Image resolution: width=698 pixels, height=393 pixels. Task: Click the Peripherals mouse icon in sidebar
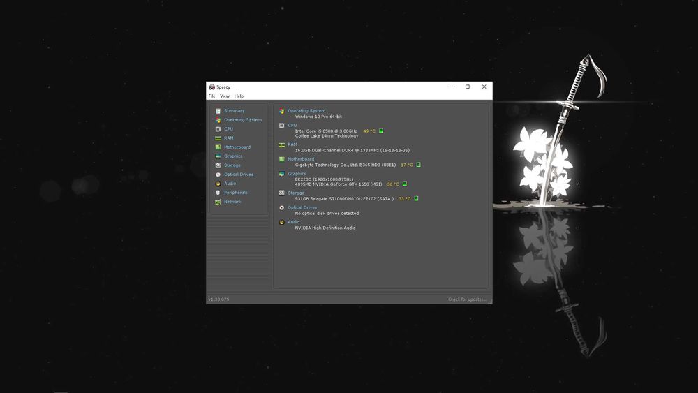[x=218, y=193]
